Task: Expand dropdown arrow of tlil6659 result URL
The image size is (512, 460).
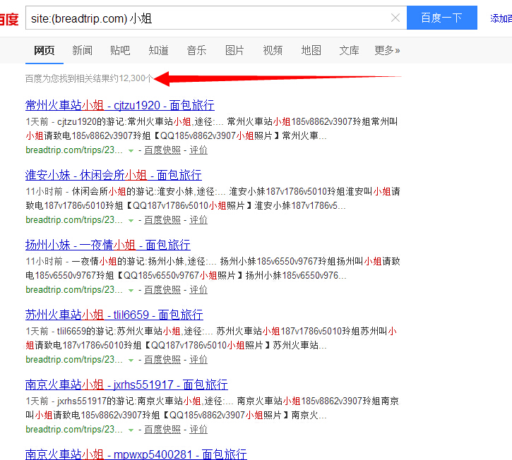Action: [131, 361]
